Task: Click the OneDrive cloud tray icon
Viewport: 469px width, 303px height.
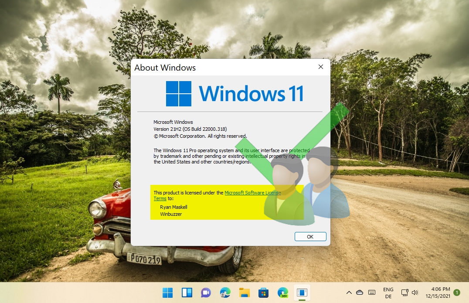Action: tap(360, 293)
